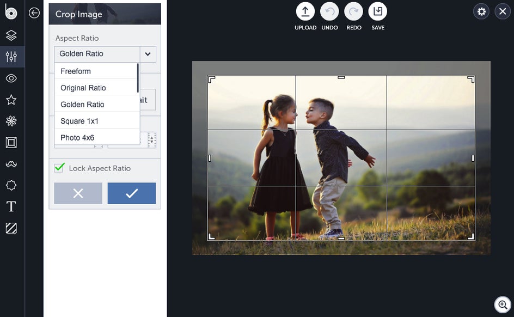Screen dimensions: 514x317
Task: Click the Golden Ratio combo box field
Action: coord(97,54)
